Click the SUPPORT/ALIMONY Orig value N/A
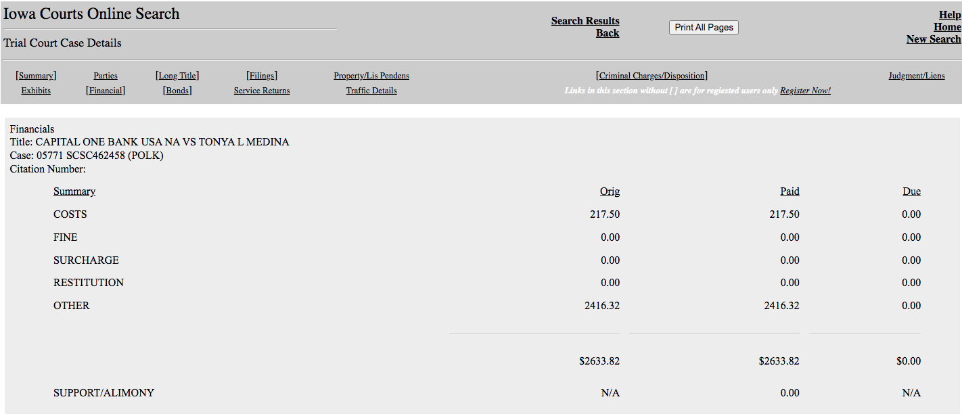962x416 pixels. tap(610, 393)
